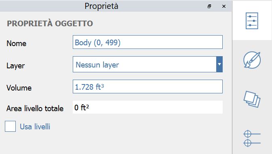Image resolution: width=272 pixels, height=154 pixels.
Task: Open the crosshair lines sidebar icon
Action: point(252,138)
